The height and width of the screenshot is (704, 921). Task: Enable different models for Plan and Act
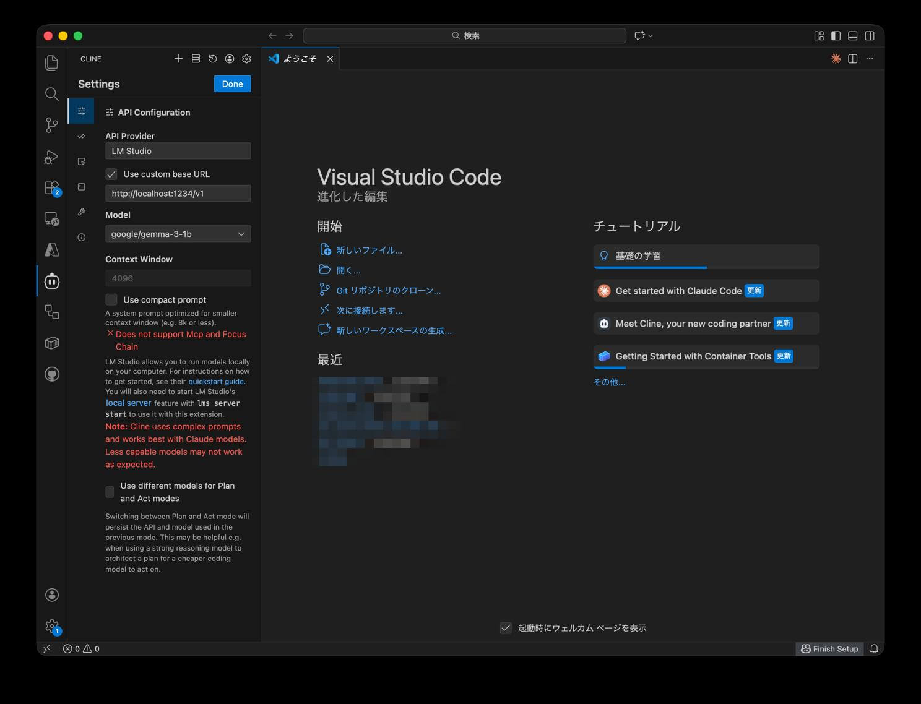(110, 492)
